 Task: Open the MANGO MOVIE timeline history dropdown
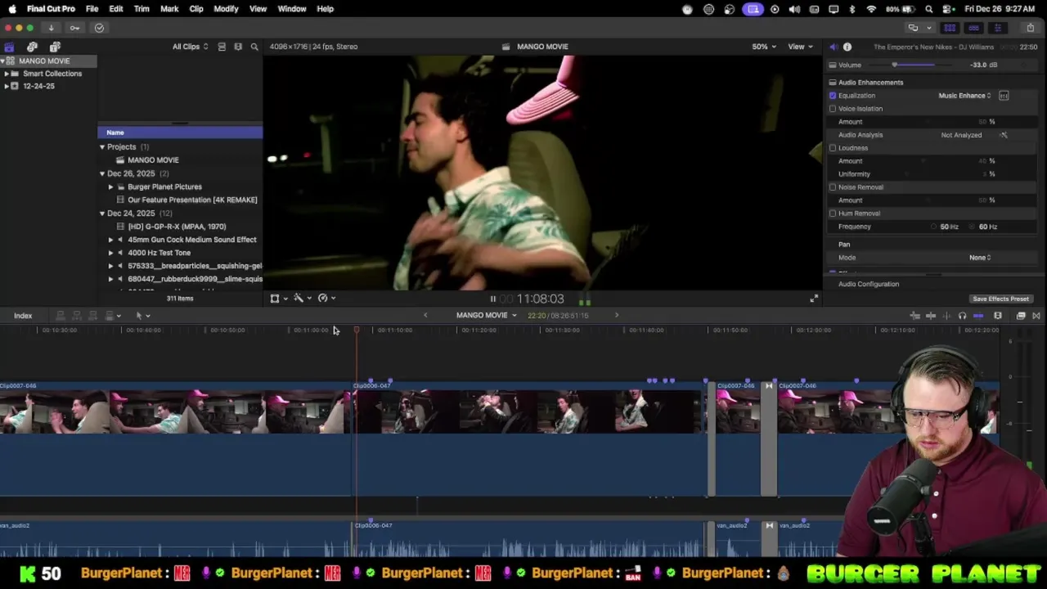pyautogui.click(x=487, y=316)
